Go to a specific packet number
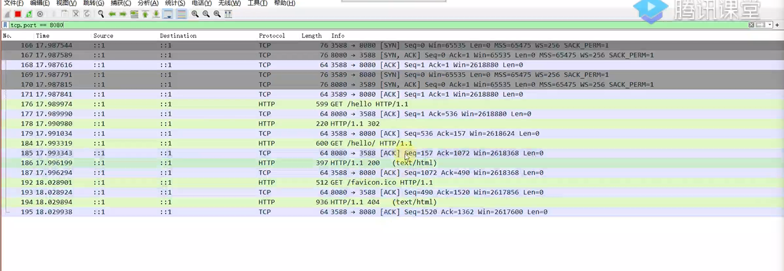Viewport: 784px width, 271px height. coord(134,14)
